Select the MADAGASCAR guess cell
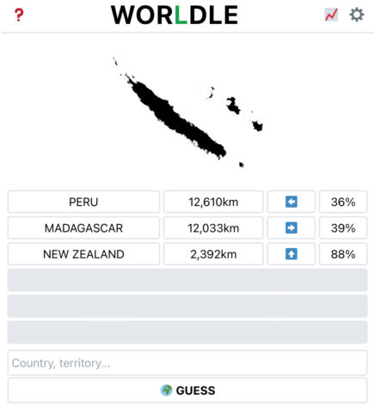This screenshot has width=375, height=412. (83, 227)
